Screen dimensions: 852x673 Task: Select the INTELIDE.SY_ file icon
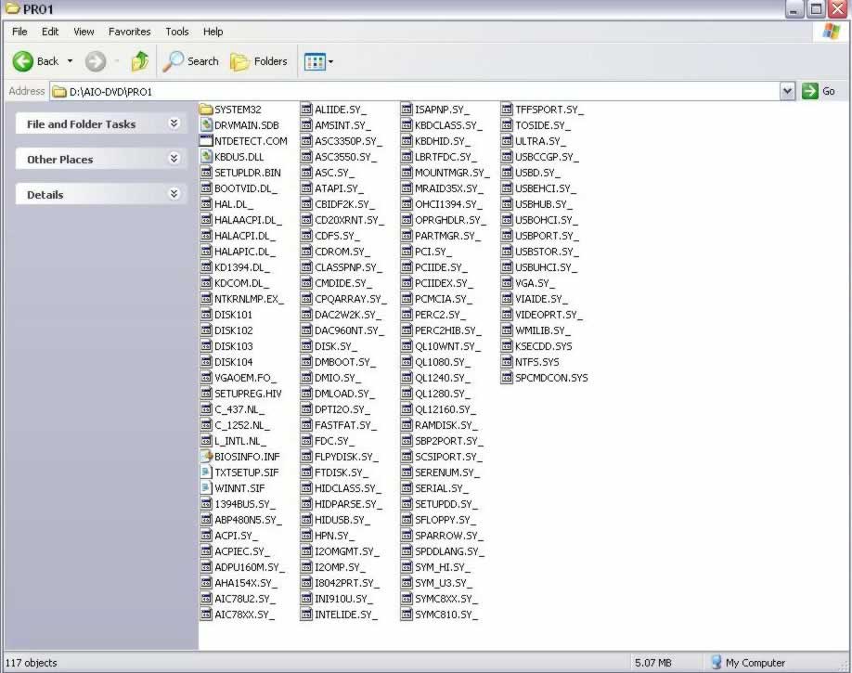click(306, 615)
